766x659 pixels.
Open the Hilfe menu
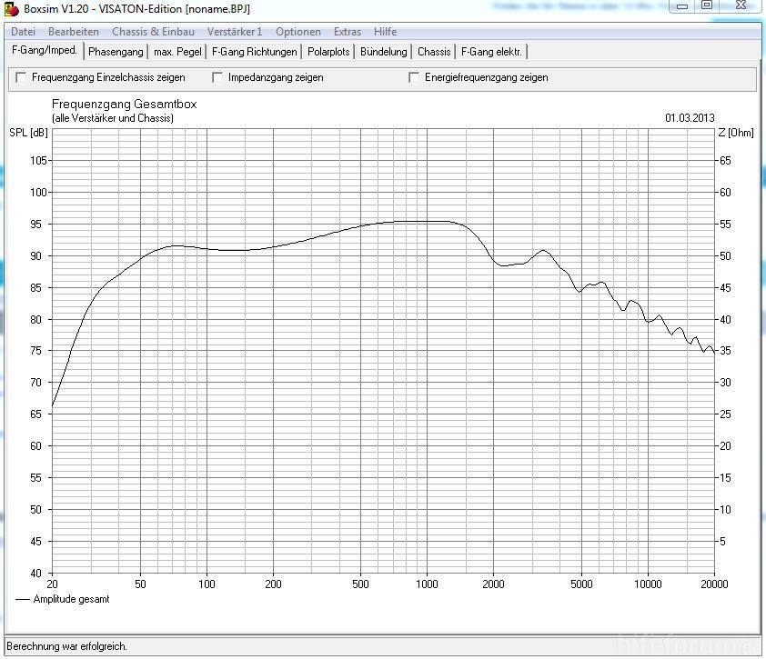385,32
